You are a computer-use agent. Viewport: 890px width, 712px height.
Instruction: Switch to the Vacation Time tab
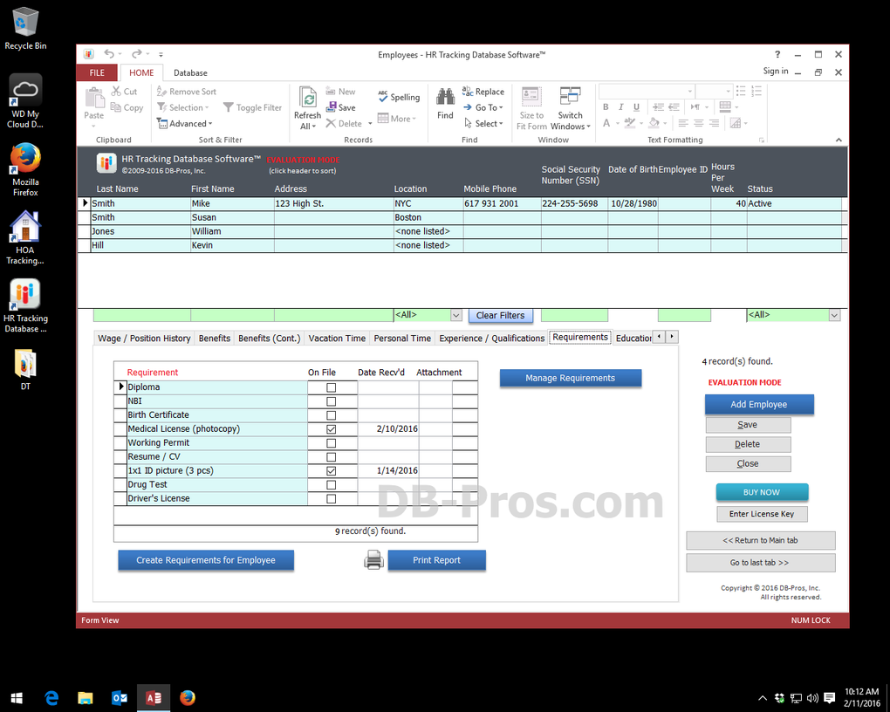click(337, 339)
